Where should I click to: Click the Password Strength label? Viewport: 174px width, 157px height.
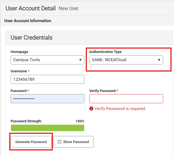pyautogui.click(x=26, y=121)
